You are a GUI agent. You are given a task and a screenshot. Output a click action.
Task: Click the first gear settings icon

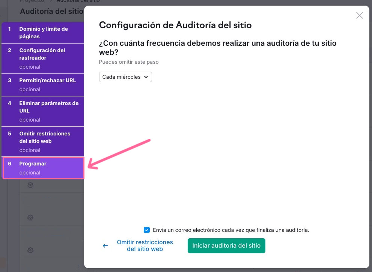(30, 185)
